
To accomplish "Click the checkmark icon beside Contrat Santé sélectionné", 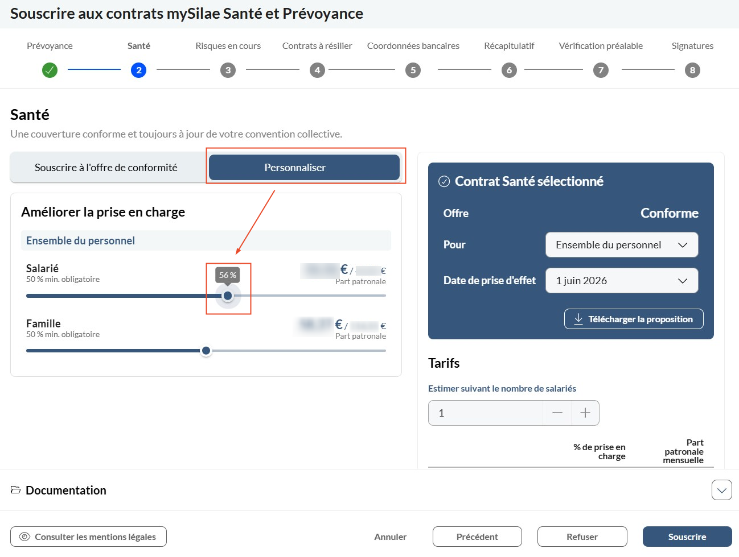I will click(x=444, y=181).
